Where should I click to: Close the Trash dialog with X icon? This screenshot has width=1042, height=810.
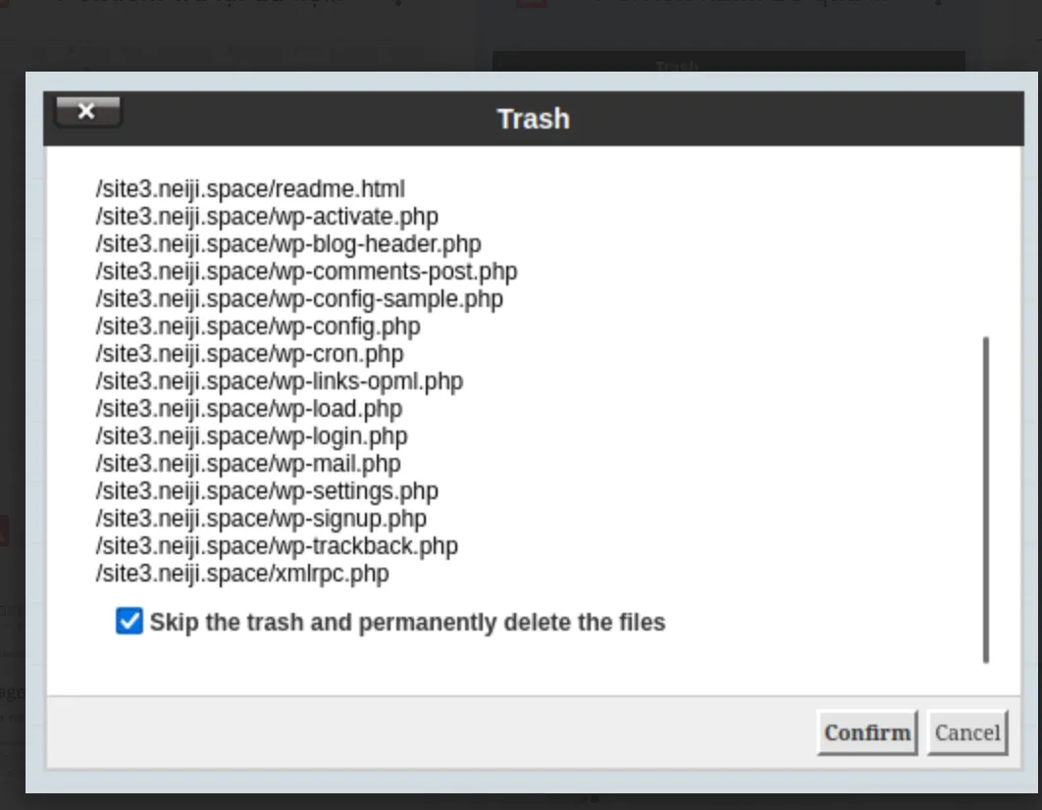[87, 112]
